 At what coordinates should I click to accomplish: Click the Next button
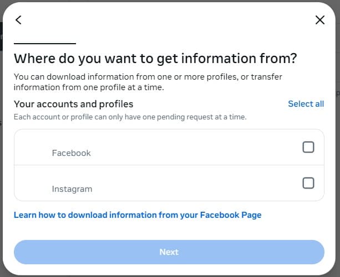(169, 252)
